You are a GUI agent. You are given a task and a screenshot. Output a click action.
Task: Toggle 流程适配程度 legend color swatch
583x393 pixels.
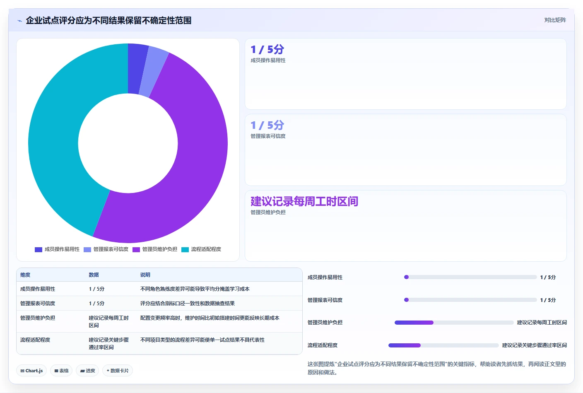click(x=185, y=249)
